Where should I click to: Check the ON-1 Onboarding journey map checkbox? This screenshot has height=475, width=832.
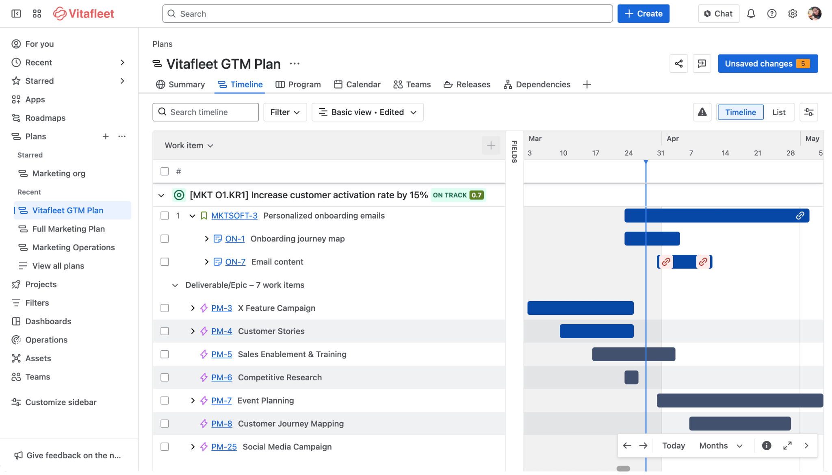click(165, 239)
